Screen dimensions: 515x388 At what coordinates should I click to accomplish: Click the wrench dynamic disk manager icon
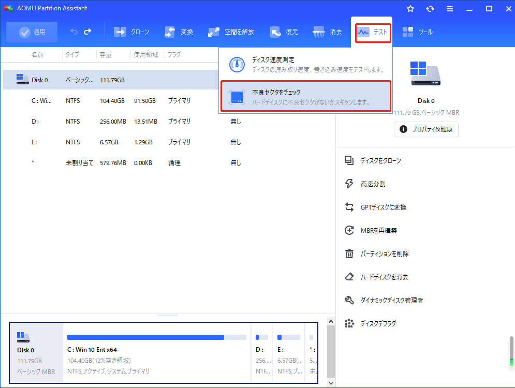[x=349, y=300]
